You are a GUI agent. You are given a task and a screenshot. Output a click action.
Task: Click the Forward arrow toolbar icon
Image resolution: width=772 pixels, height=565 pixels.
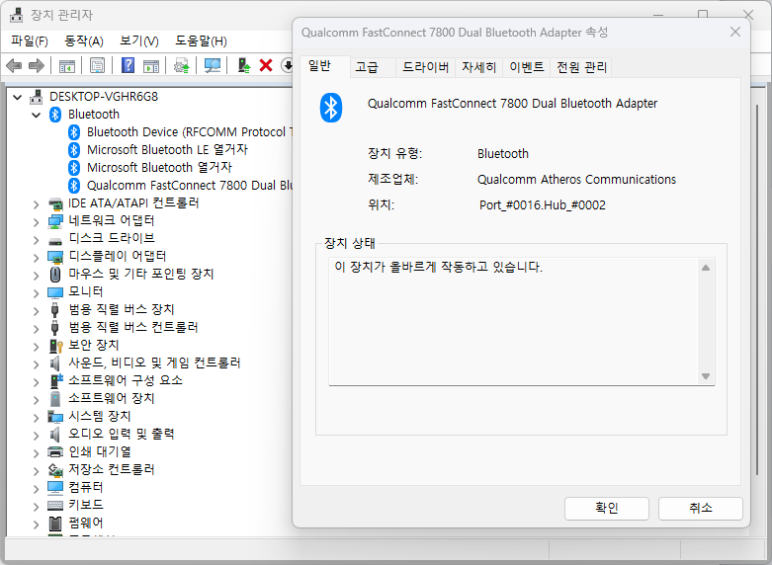[x=37, y=65]
